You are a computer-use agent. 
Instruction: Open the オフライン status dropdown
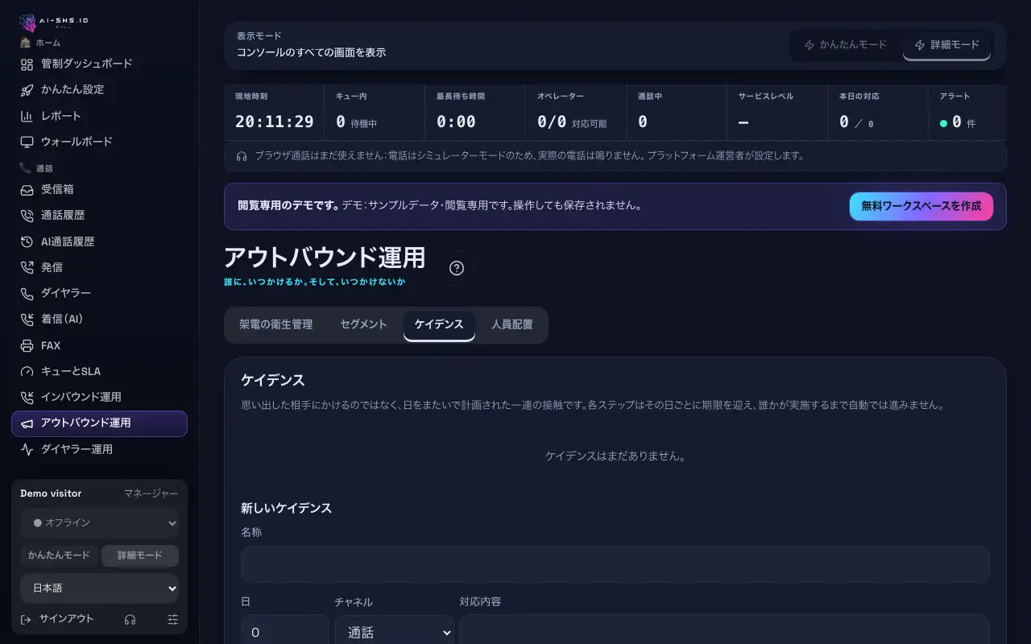[99, 522]
